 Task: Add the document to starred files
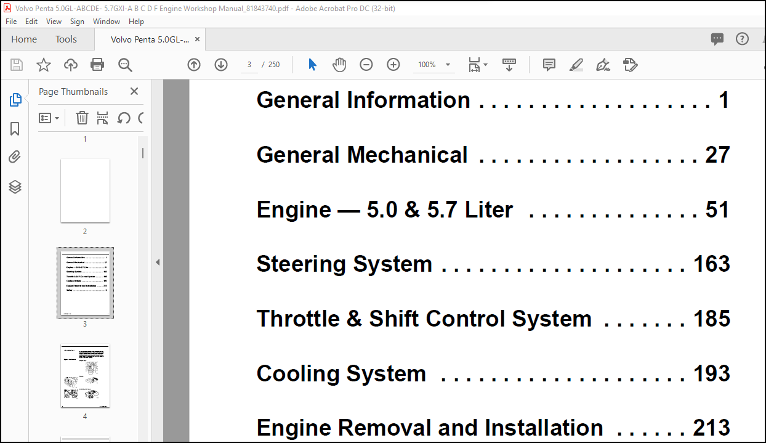(x=44, y=65)
